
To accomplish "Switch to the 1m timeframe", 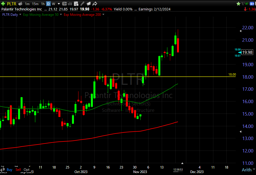I will click(27, 4).
